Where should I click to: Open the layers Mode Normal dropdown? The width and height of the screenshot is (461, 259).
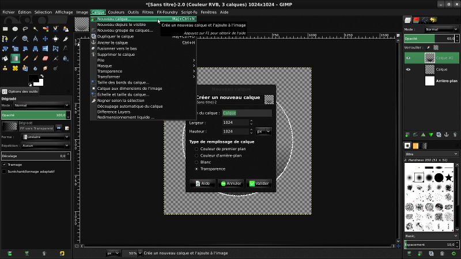click(441, 29)
